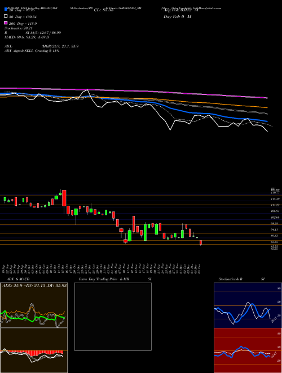Screen dimensions: 282x373
Task: Open the MACD histogram chart panel
Action: tap(34, 350)
